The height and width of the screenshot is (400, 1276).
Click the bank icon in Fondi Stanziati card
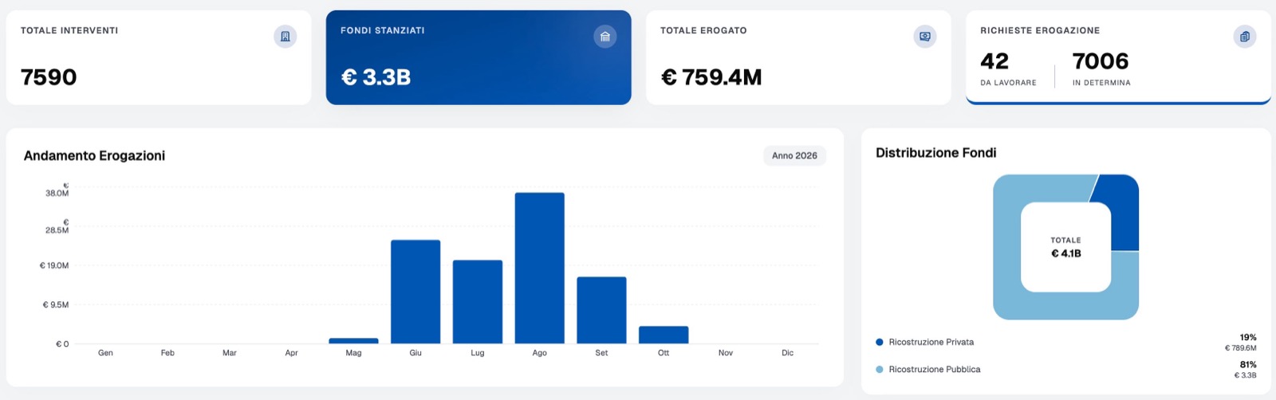tap(605, 37)
